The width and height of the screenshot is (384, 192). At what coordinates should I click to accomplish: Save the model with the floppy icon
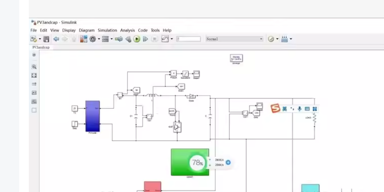46,39
